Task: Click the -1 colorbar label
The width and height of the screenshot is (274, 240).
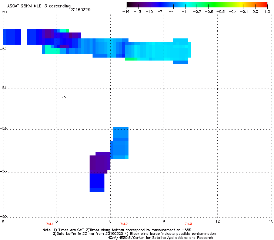Action: click(x=184, y=12)
